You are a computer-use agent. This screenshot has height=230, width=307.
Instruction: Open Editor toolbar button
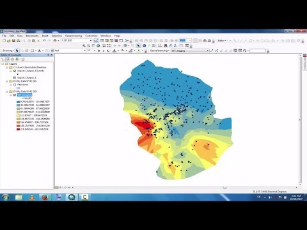pyautogui.click(x=222, y=40)
